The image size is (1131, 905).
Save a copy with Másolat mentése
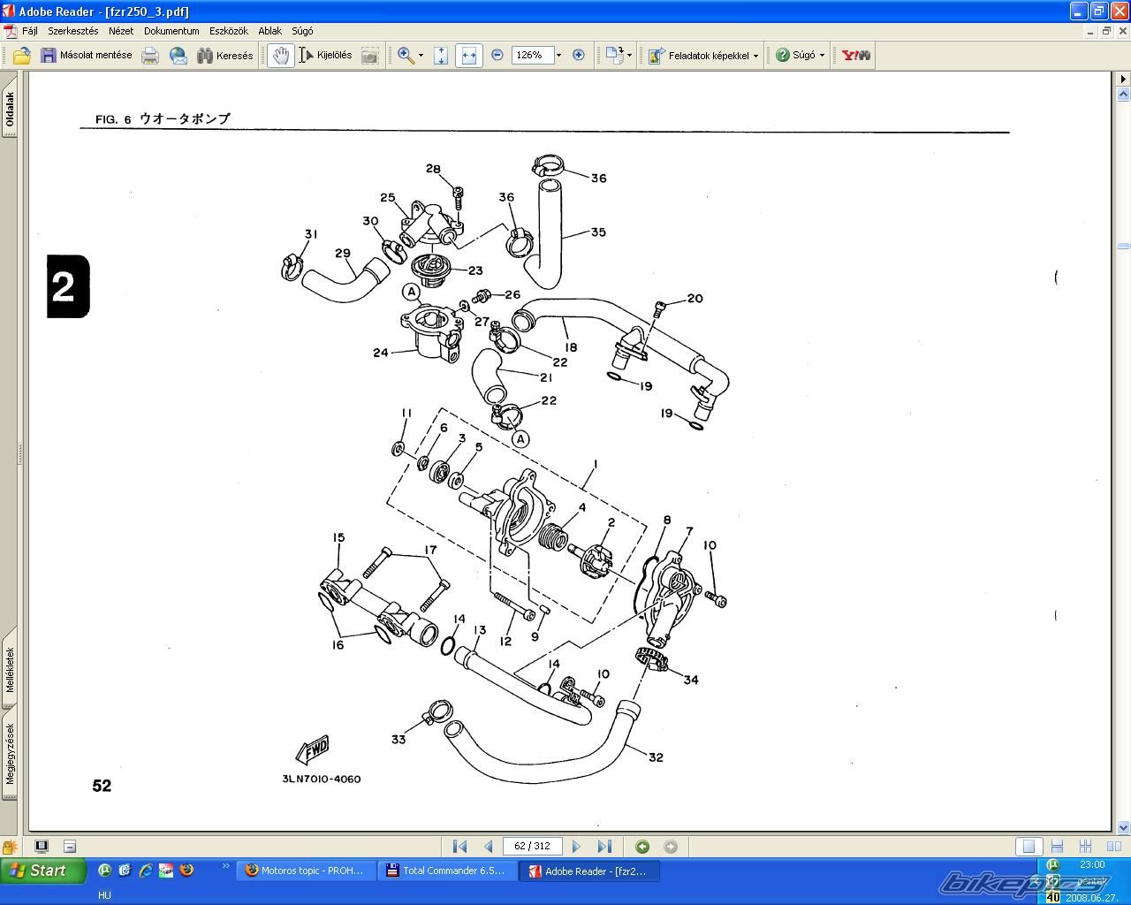(x=87, y=55)
